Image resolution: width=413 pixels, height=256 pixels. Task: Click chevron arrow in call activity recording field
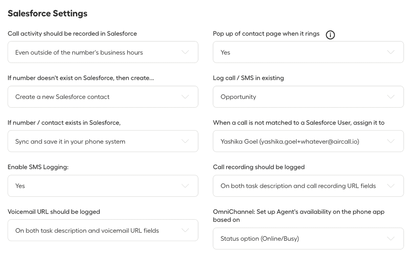185,52
